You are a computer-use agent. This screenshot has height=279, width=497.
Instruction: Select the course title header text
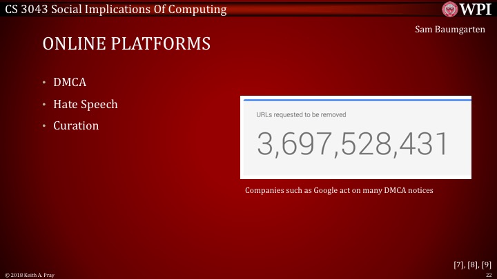(115, 9)
